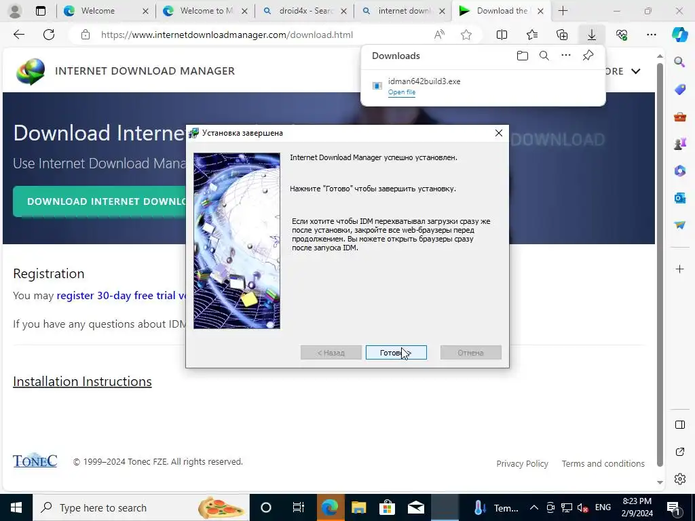Open the Favorites list icon
695x521 pixels.
pos(532,35)
